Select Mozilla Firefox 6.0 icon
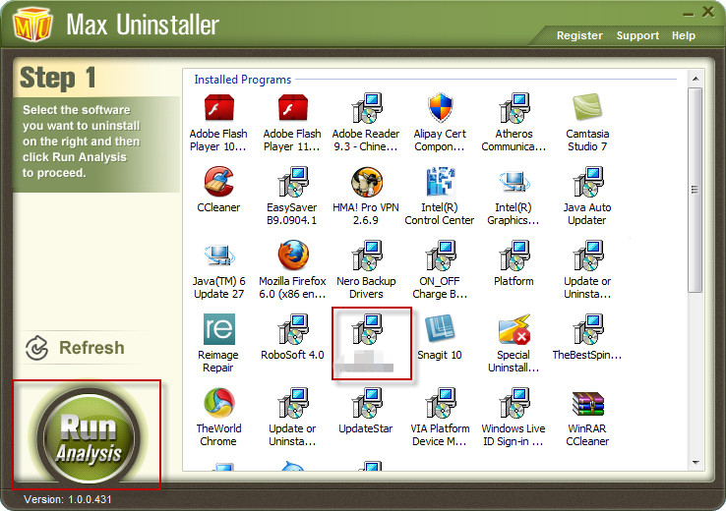Image resolution: width=726 pixels, height=511 pixels. pos(292,255)
